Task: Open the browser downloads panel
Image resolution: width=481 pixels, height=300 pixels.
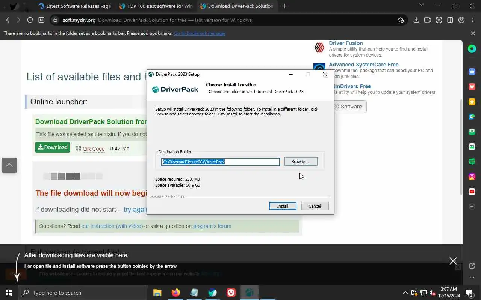Action: [416, 20]
